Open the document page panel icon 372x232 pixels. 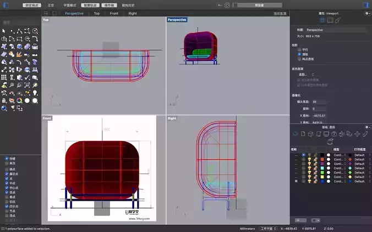click(303, 134)
